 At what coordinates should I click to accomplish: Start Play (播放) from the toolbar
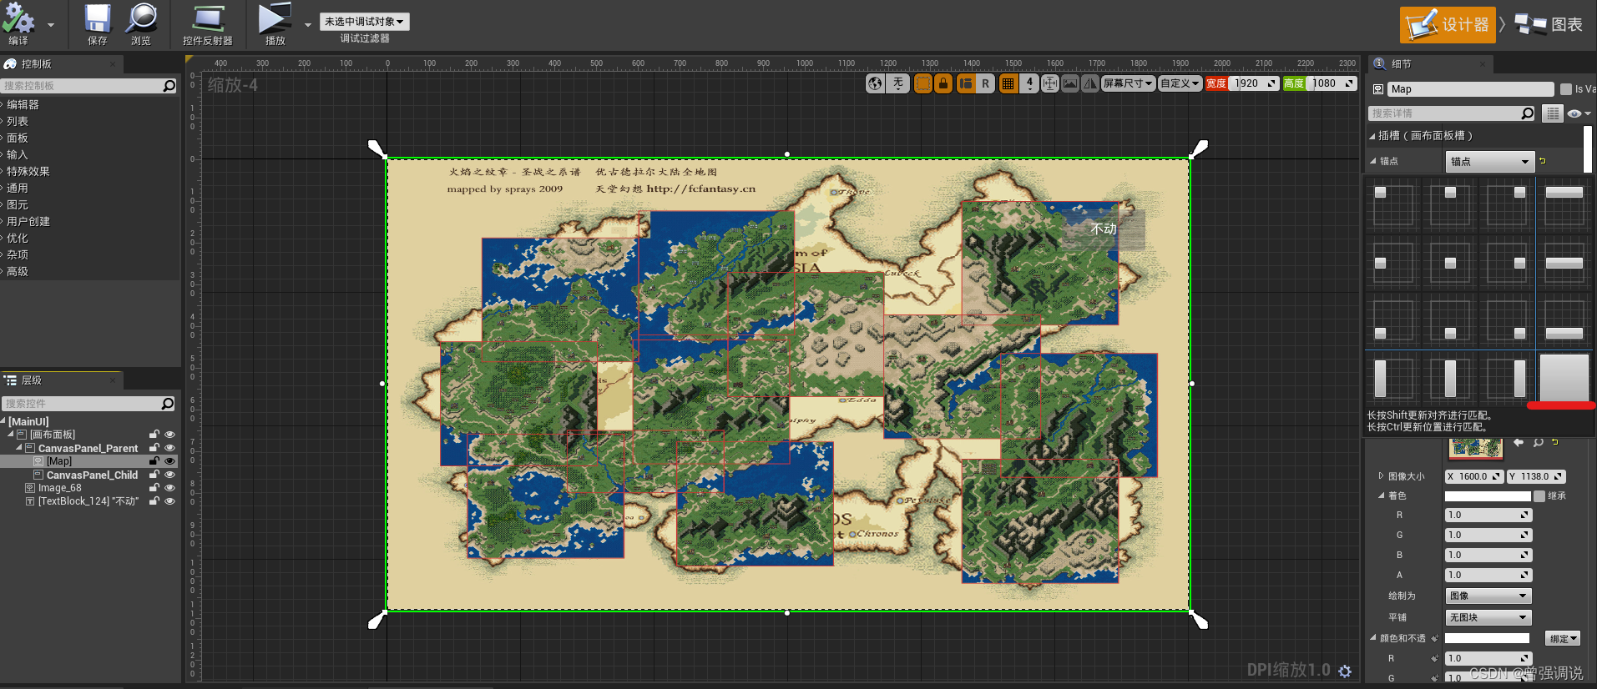tap(275, 24)
